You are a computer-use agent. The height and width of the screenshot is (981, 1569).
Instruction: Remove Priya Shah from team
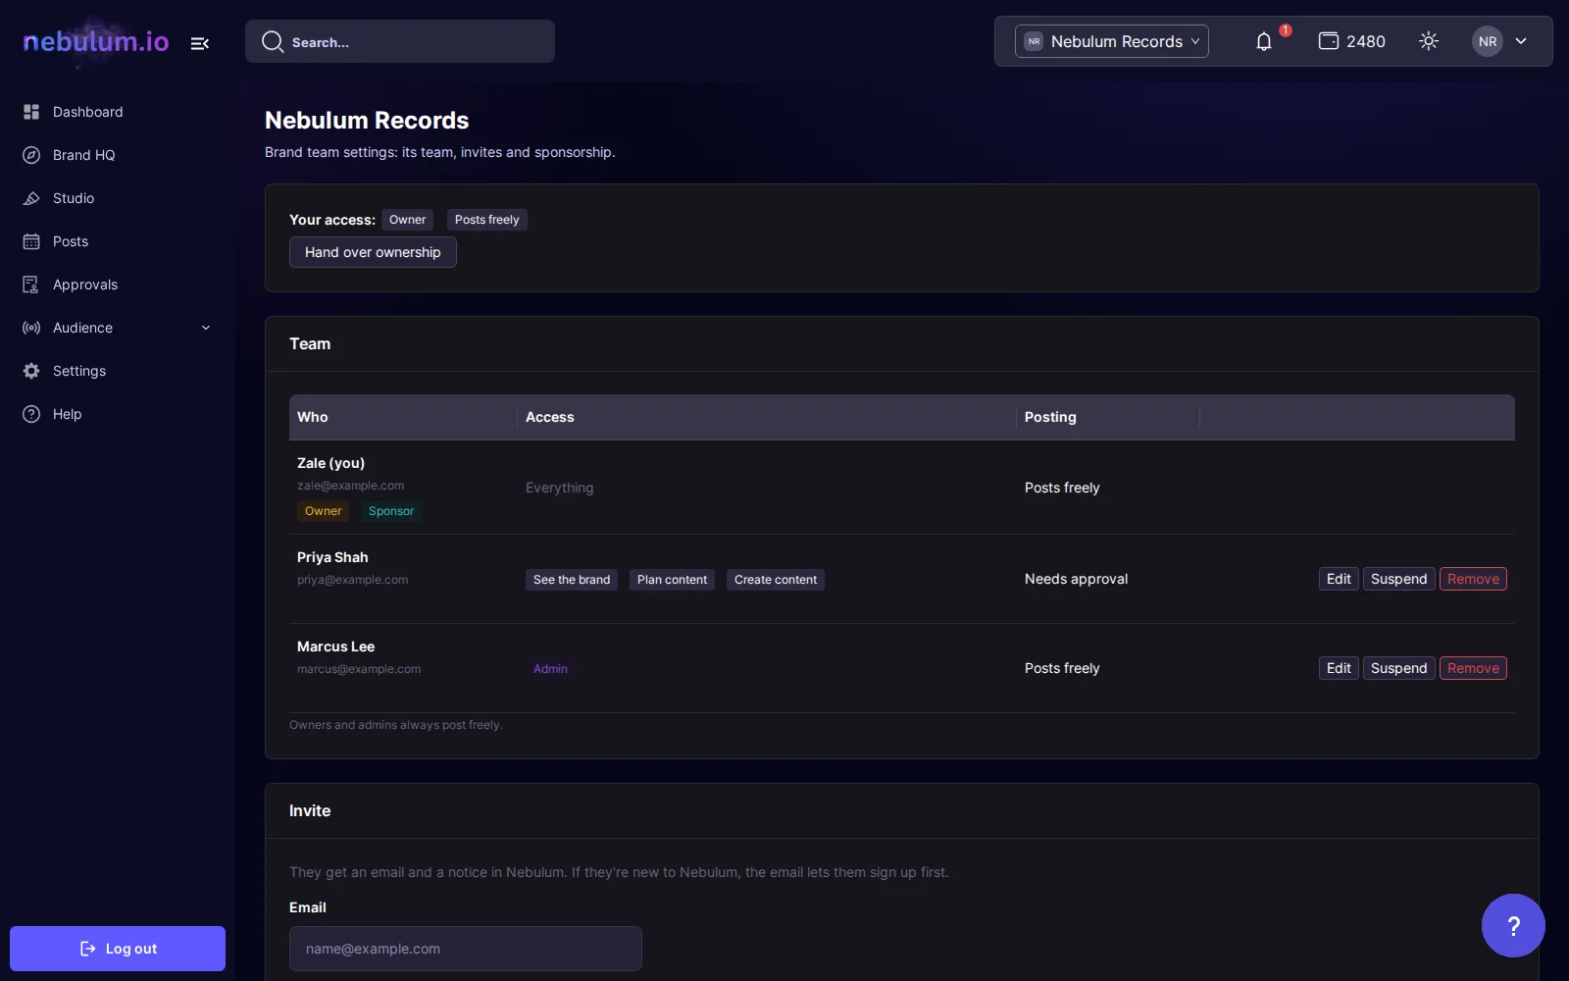pyautogui.click(x=1473, y=579)
